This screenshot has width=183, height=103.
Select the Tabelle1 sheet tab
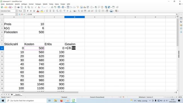[x=18, y=94]
